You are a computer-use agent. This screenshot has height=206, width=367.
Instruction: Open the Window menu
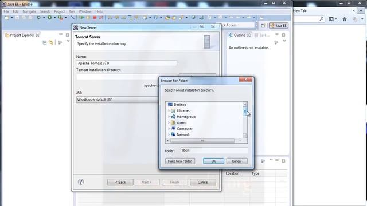(x=85, y=11)
